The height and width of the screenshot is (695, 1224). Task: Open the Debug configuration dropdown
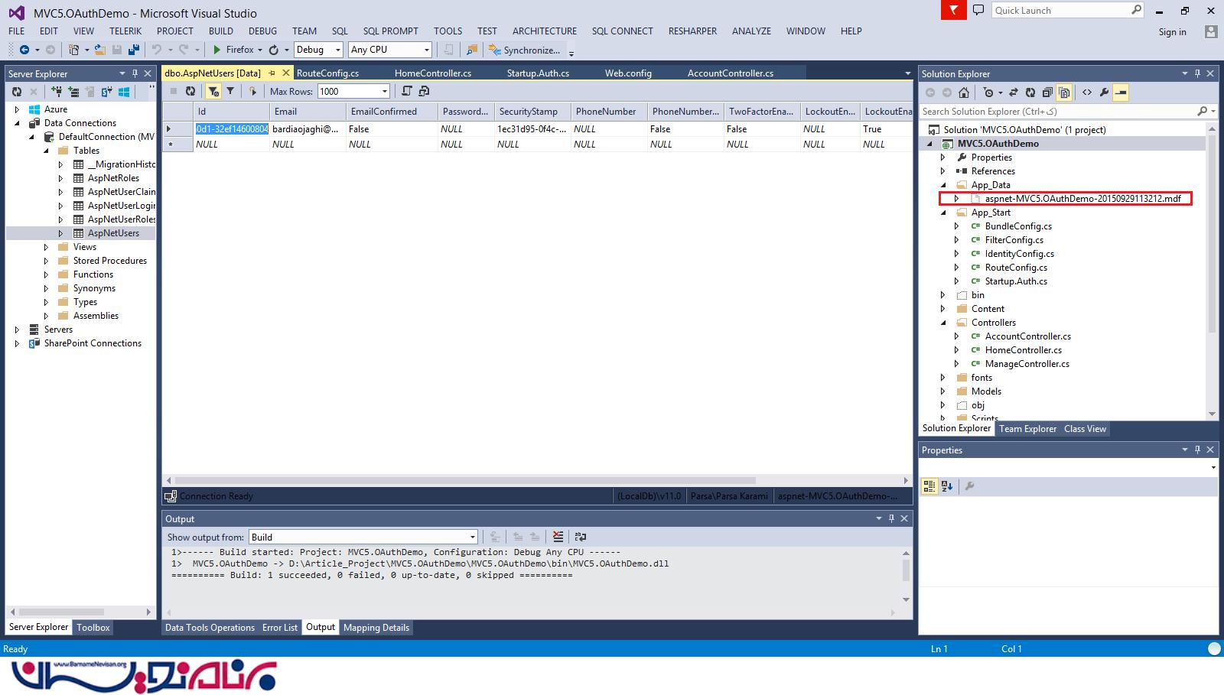click(x=337, y=50)
